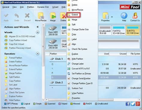Select the Unallocated 35.6 GB block
142x110 pixels.
105,30
